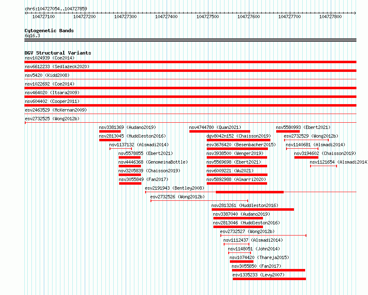Viewport: 368px width, 295px height.
Task: Click ruler position 104727600
Action: pos(249,17)
